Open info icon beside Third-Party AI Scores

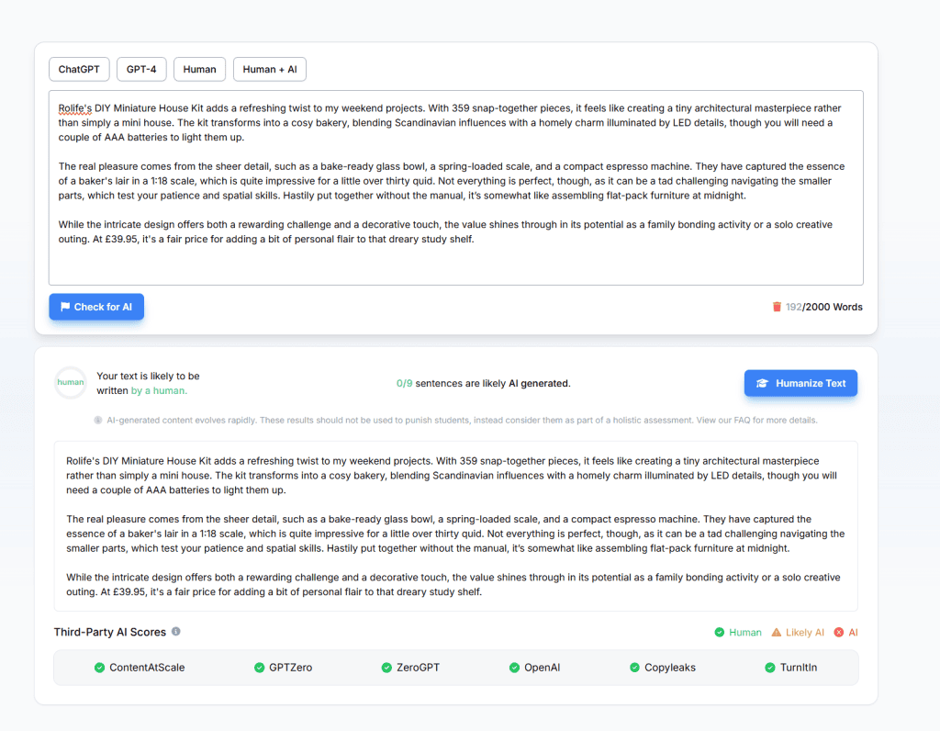tap(175, 632)
